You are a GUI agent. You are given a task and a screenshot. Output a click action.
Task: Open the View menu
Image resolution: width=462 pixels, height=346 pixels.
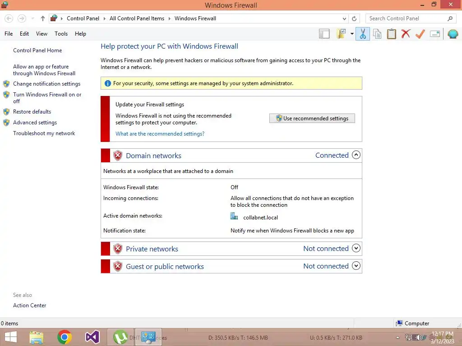pos(42,34)
